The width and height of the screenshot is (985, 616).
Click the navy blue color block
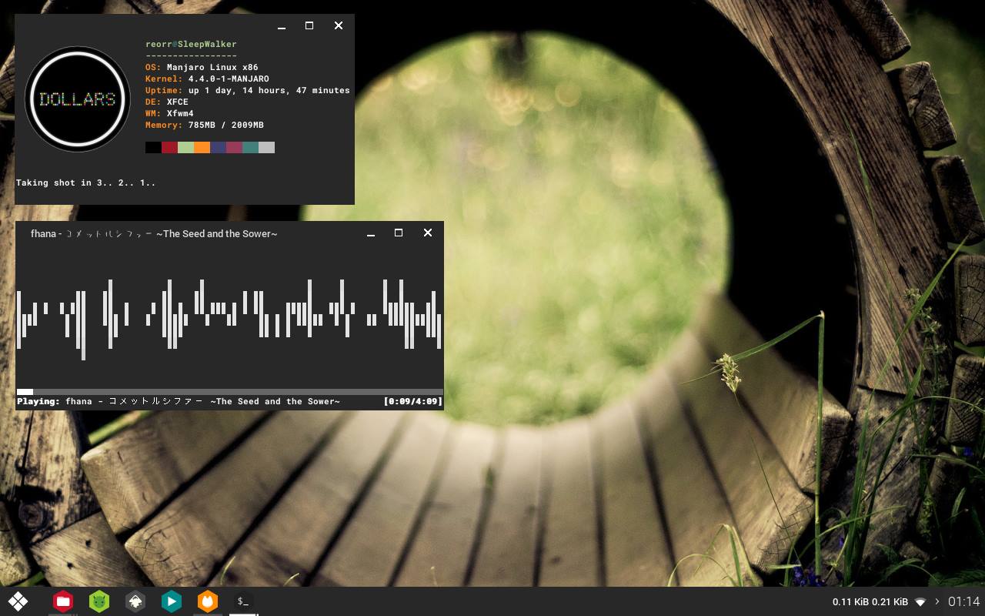point(218,148)
